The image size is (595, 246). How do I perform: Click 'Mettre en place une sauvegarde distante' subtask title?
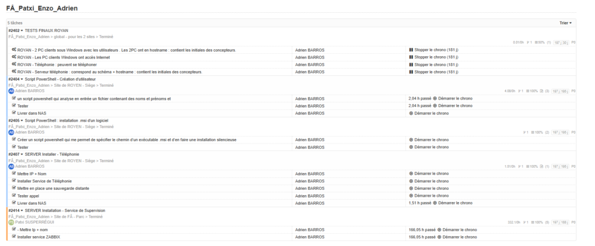[x=53, y=189]
